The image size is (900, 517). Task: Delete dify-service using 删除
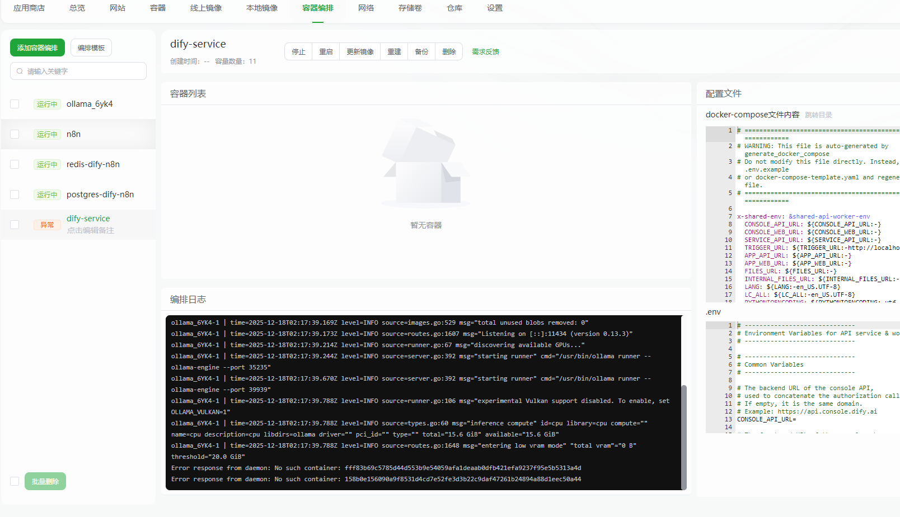click(448, 51)
